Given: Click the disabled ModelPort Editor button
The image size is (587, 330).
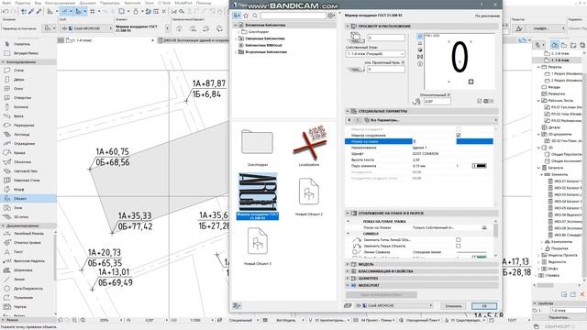Looking at the screenshot, I should [x=382, y=295].
